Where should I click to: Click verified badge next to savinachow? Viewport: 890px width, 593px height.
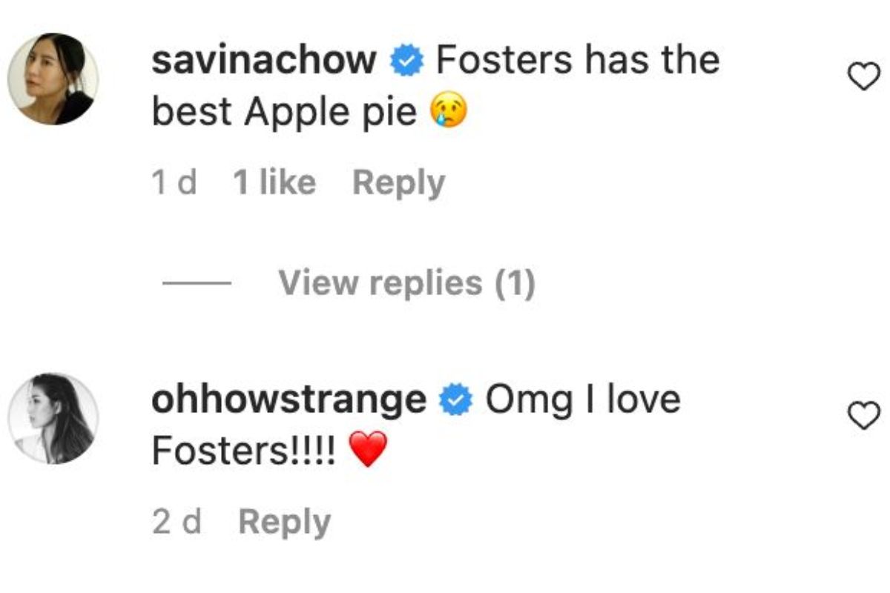click(406, 62)
